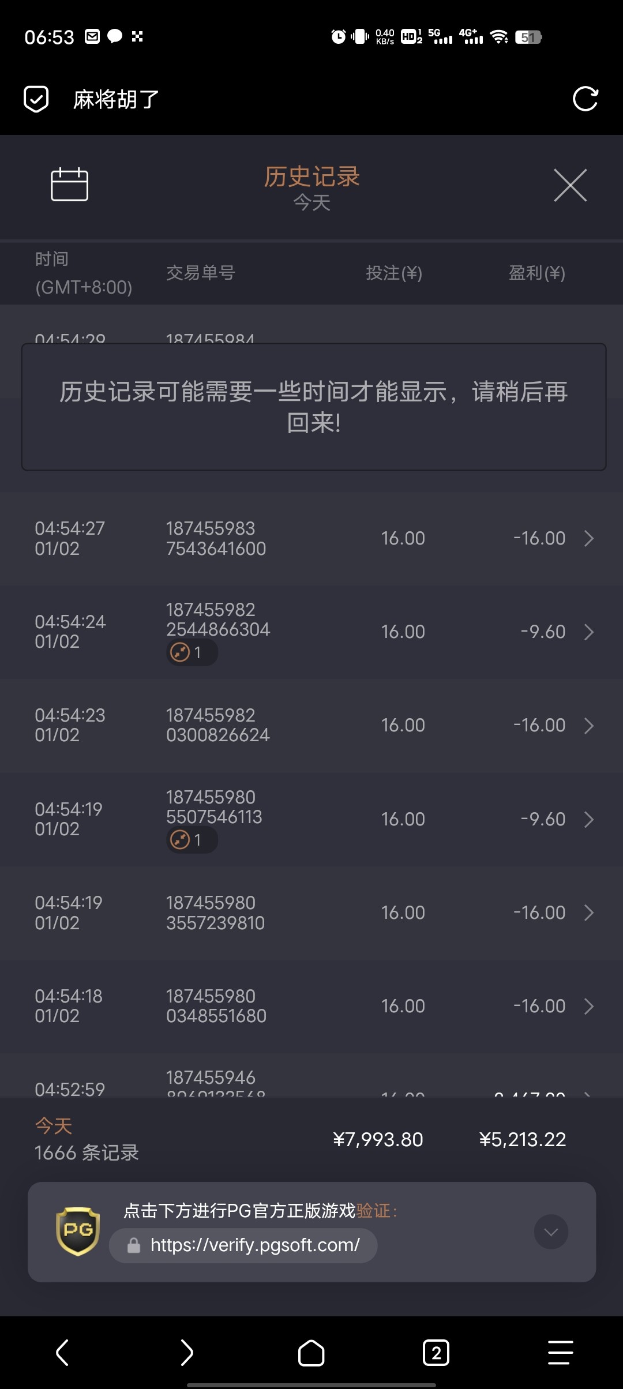Screen dimensions: 623x1389
Task: Close the history records panel
Action: 570,185
